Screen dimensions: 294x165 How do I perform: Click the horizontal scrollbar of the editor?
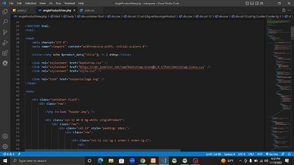click(x=102, y=150)
